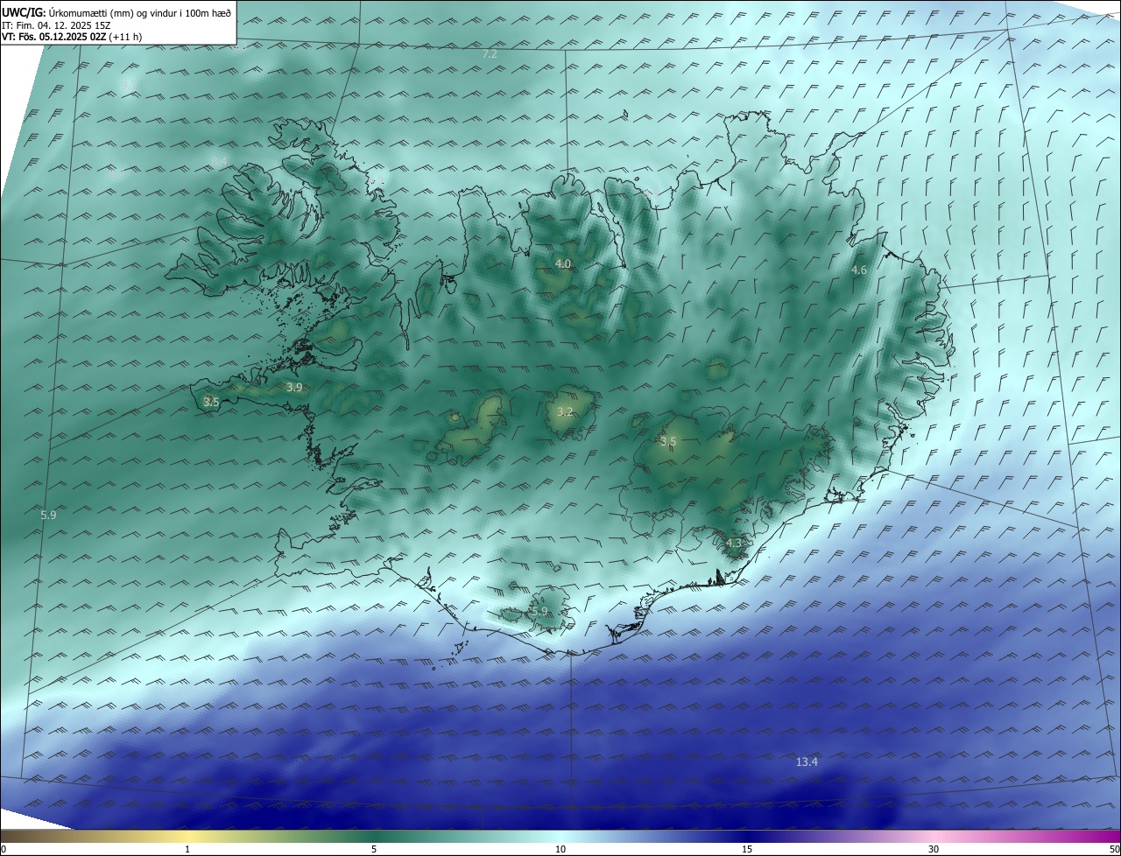Click the initial time line "IT: Fim. 04. 12. 2025 15Z"
Viewport: 1121px width, 856px height.
(x=56, y=25)
